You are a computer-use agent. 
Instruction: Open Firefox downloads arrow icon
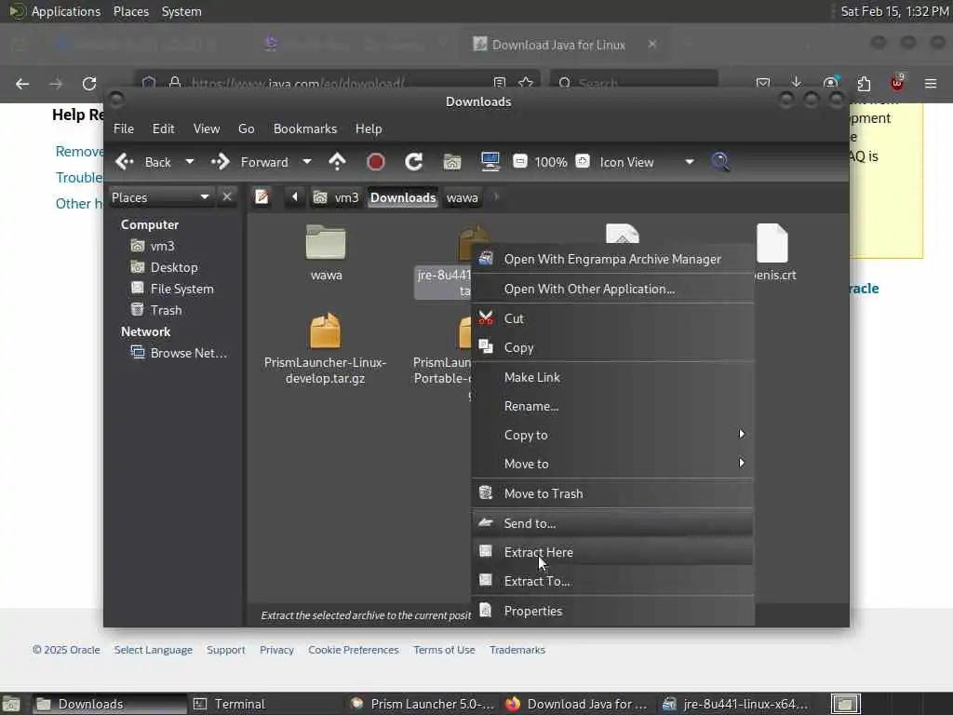point(796,83)
